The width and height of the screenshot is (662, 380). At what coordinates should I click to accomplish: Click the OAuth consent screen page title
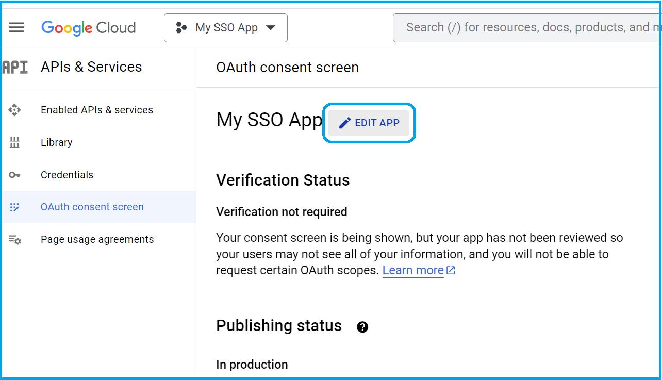287,68
